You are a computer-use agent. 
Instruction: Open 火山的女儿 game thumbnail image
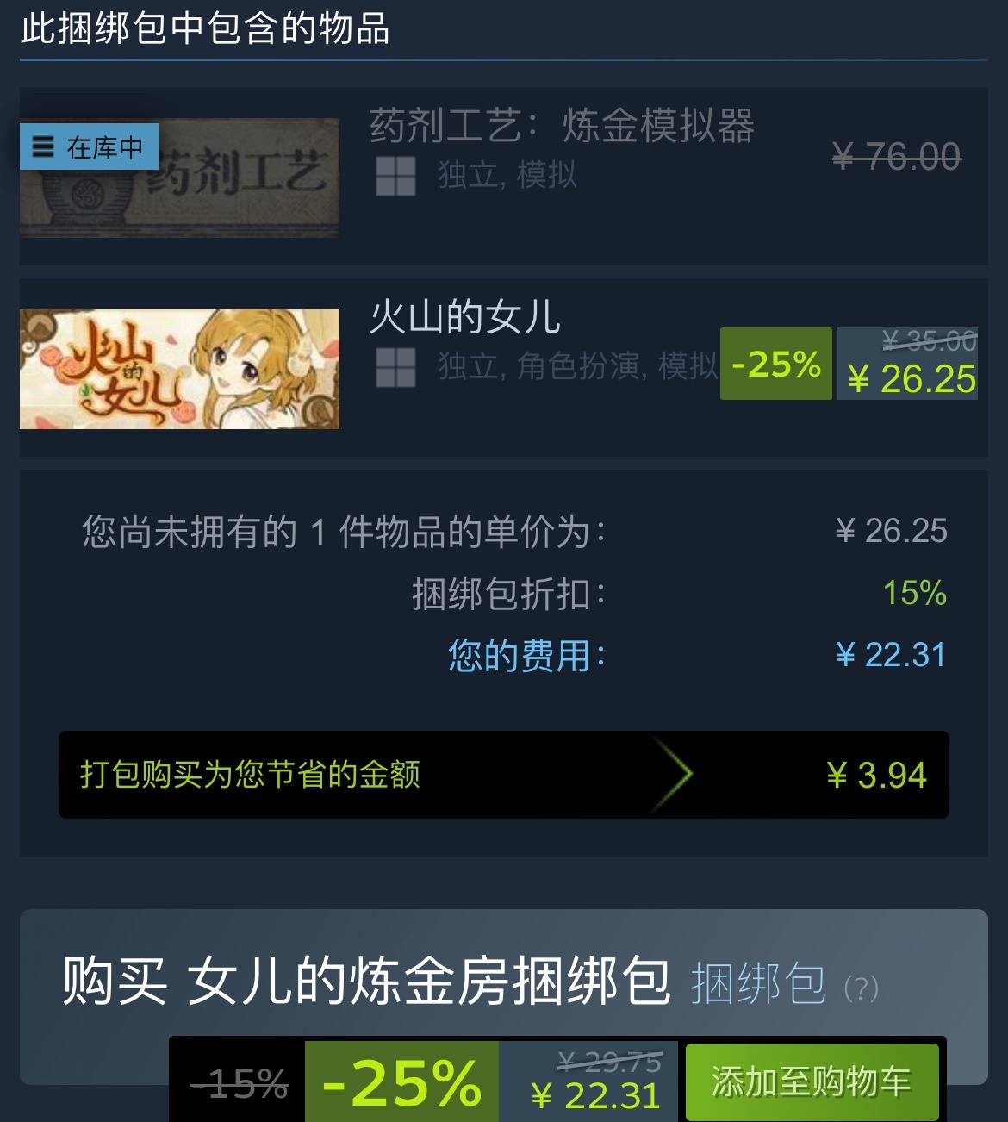[x=179, y=369]
